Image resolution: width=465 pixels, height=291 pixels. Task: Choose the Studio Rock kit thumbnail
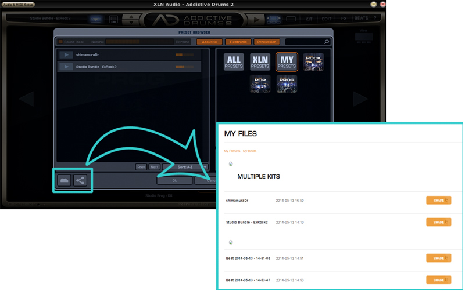(313, 62)
